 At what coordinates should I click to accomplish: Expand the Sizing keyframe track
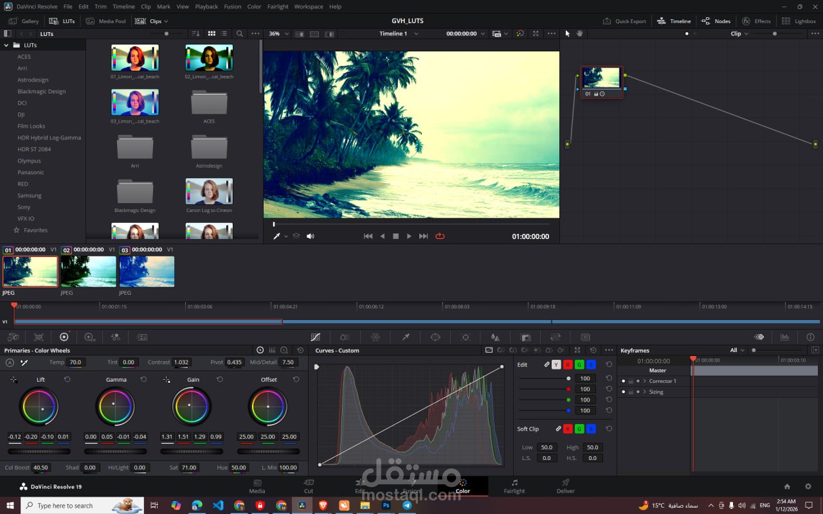pos(644,392)
